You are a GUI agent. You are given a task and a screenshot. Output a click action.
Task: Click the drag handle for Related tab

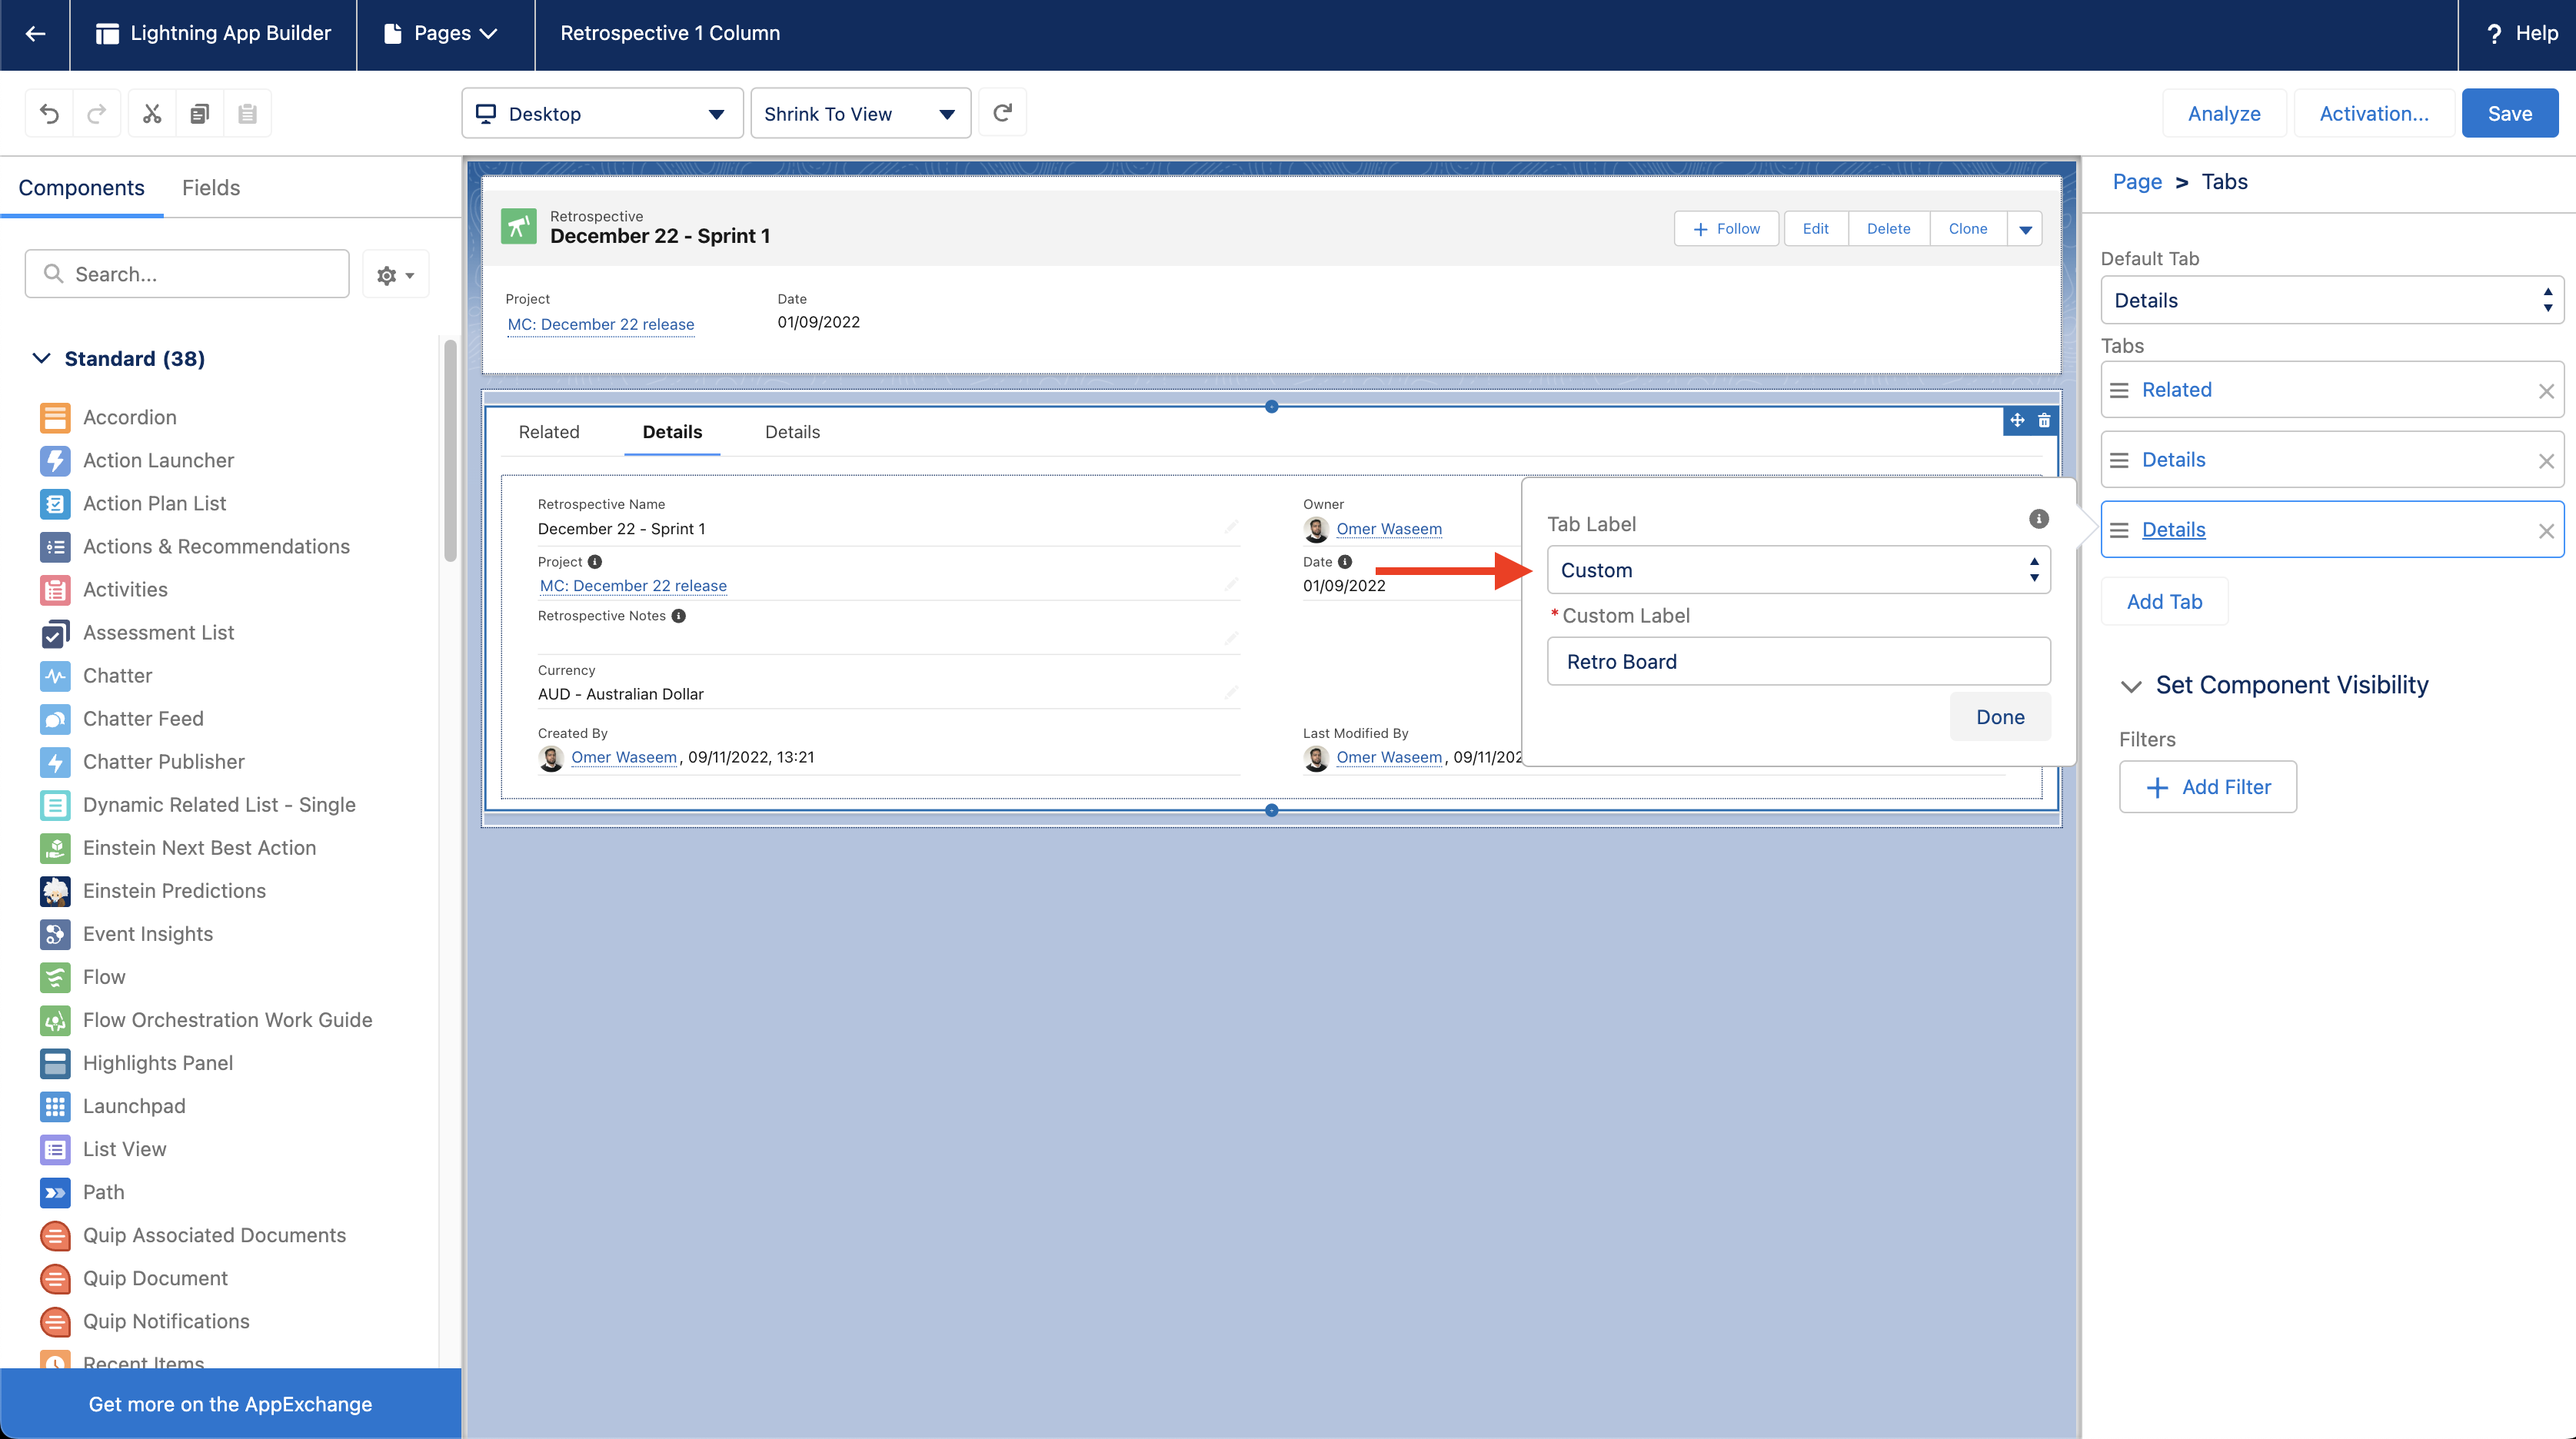pyautogui.click(x=2119, y=390)
